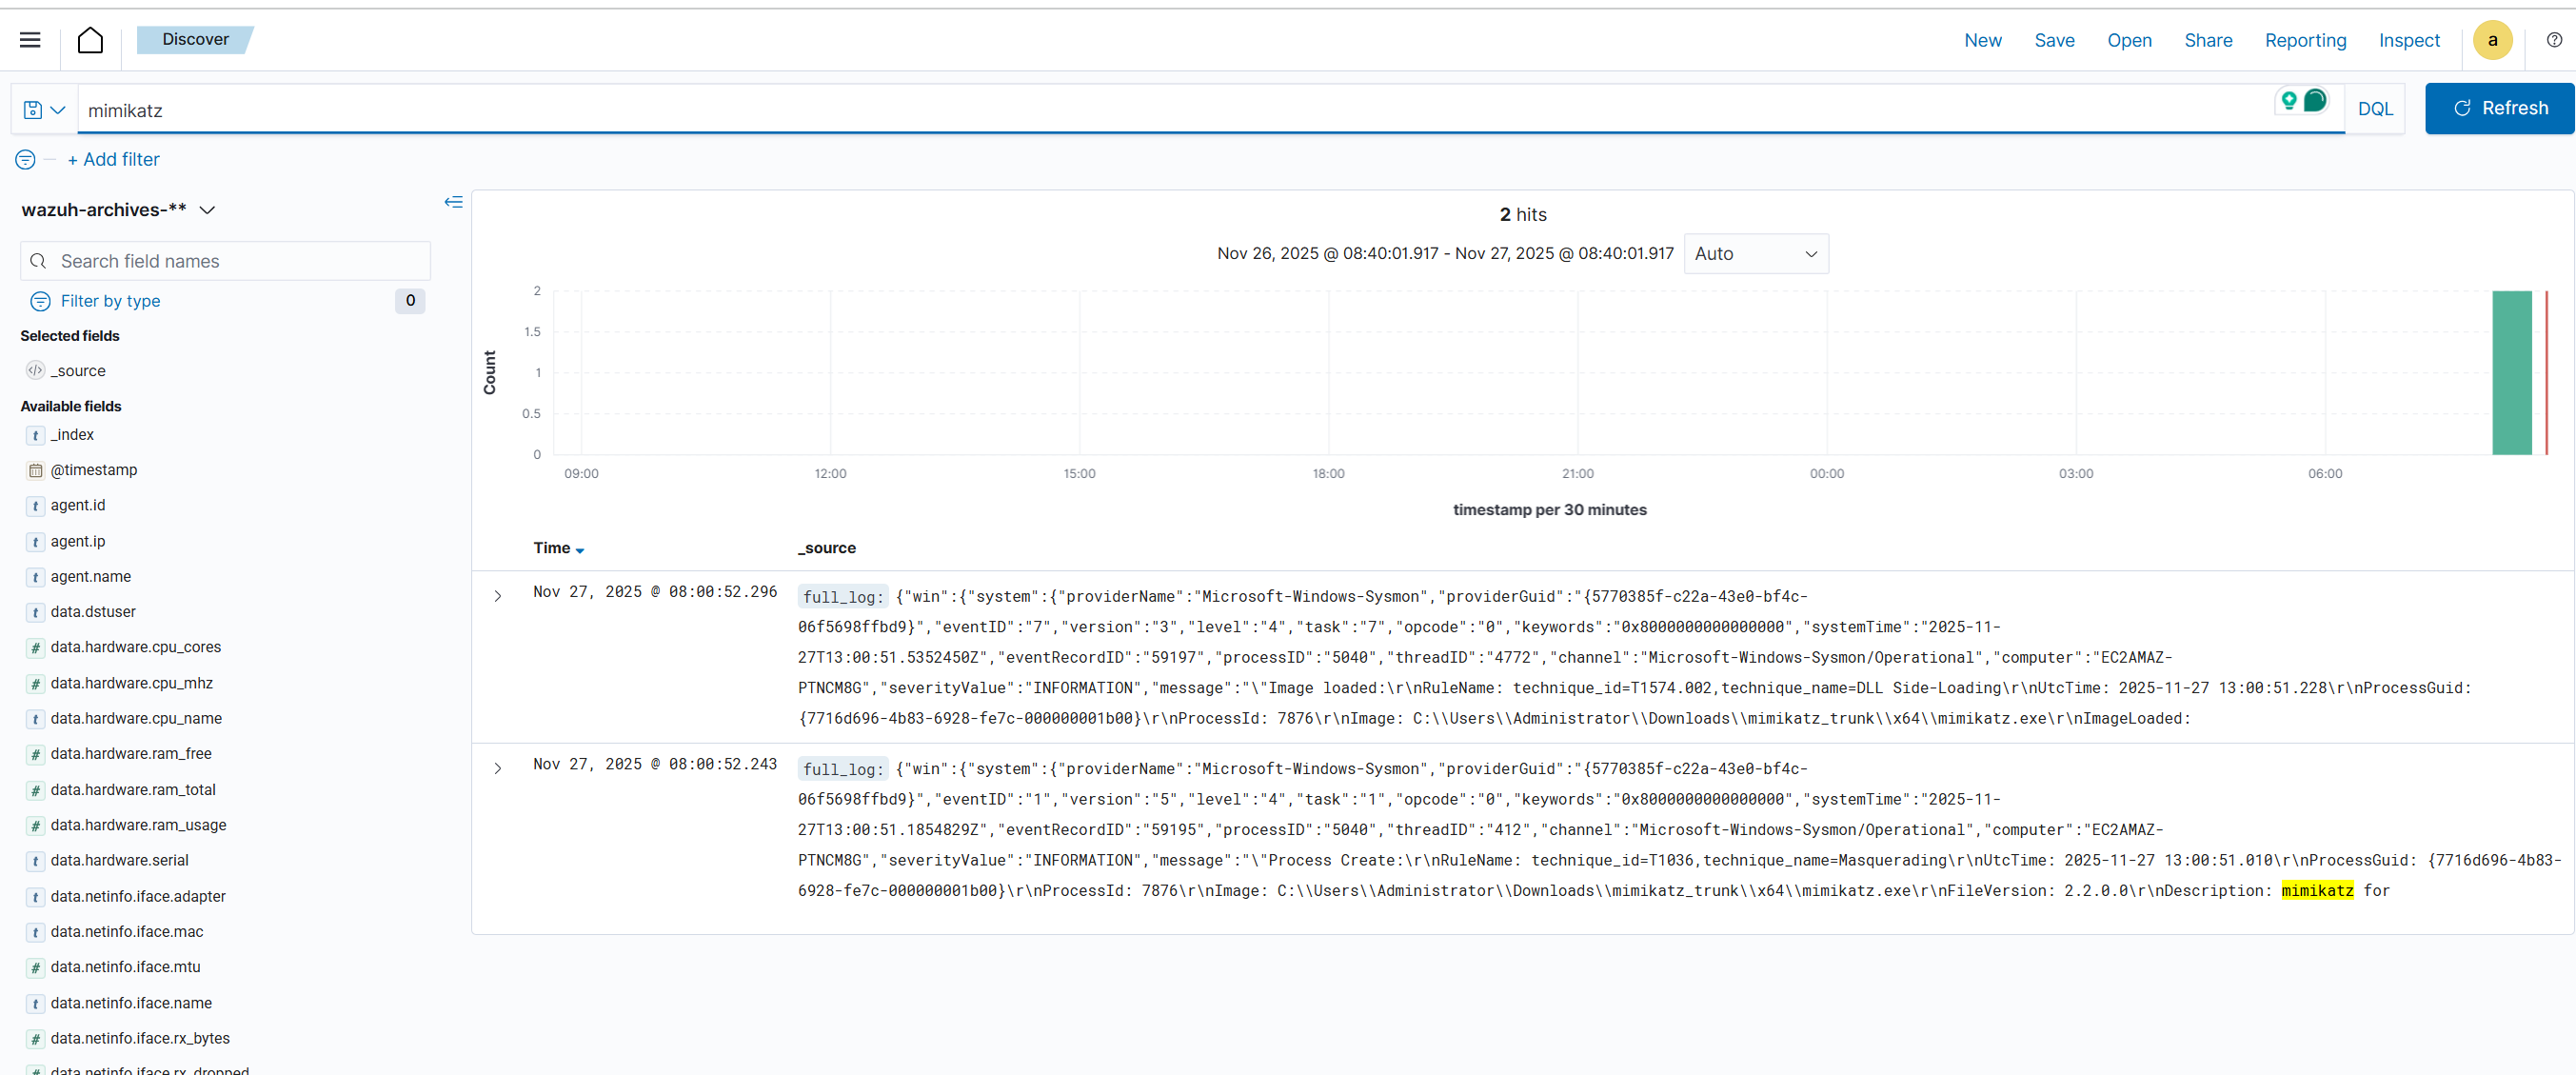This screenshot has width=2576, height=1075.
Task: Click the green histogram bar
Action: pos(2511,373)
